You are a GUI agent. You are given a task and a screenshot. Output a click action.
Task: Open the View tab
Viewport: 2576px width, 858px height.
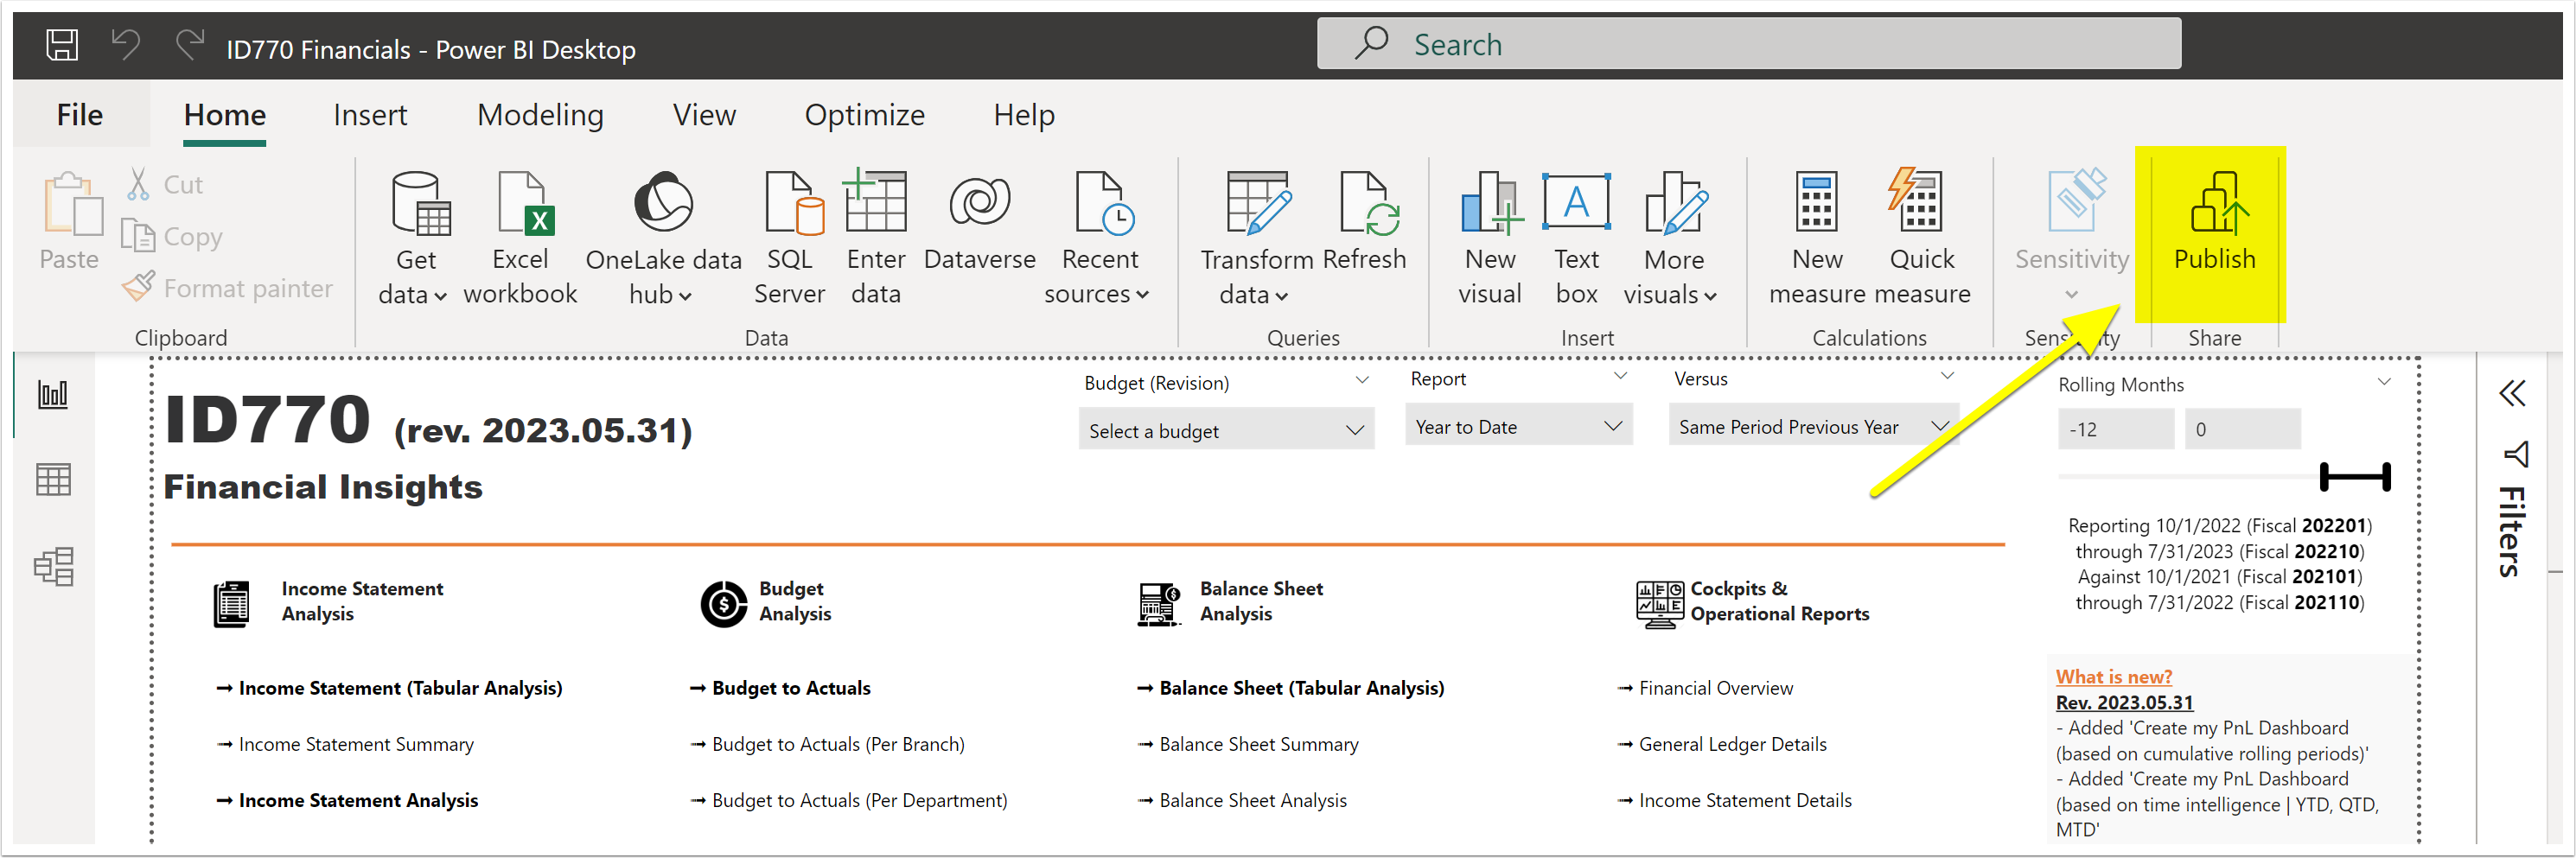pos(704,115)
